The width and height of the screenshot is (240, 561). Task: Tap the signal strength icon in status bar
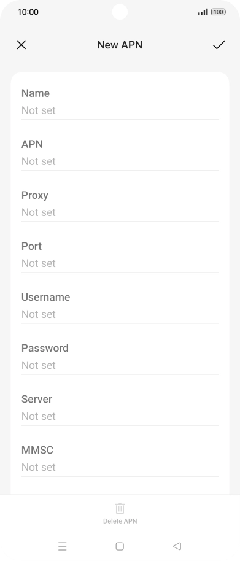[x=203, y=12]
